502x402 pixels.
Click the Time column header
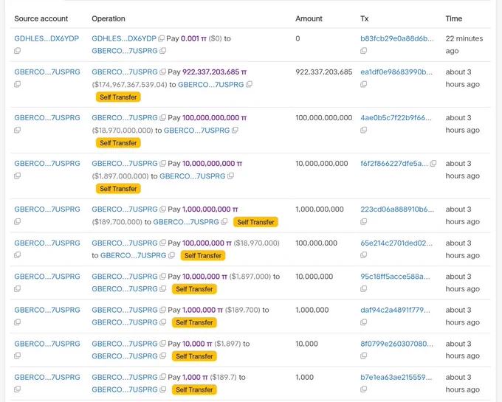pyautogui.click(x=454, y=18)
